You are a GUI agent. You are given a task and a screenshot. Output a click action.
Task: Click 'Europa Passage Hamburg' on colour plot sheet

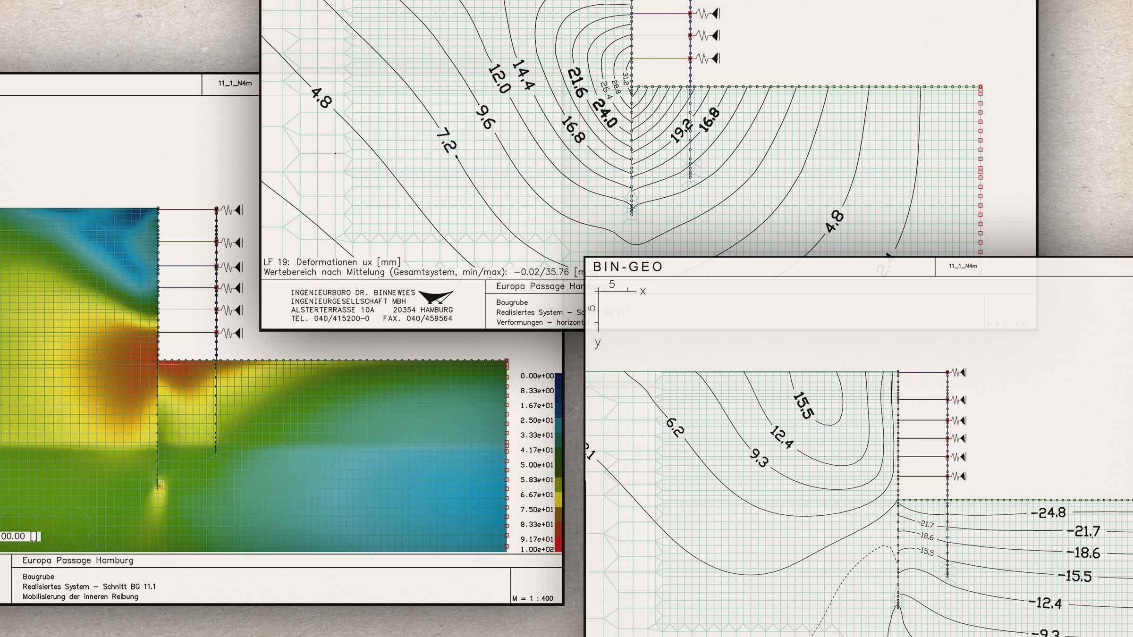click(x=78, y=561)
